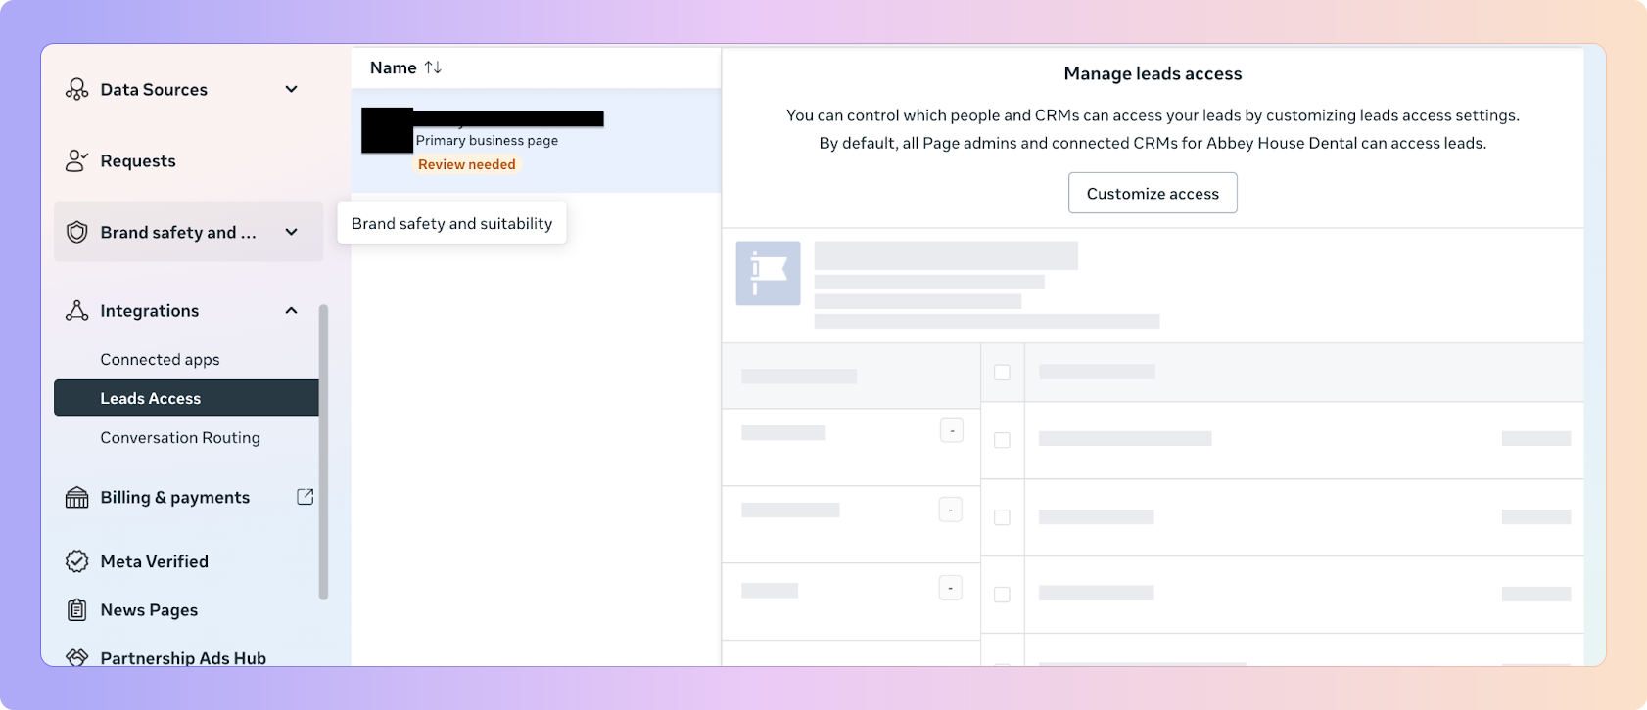
Task: Click the Brand safety shield icon
Action: [x=76, y=232]
